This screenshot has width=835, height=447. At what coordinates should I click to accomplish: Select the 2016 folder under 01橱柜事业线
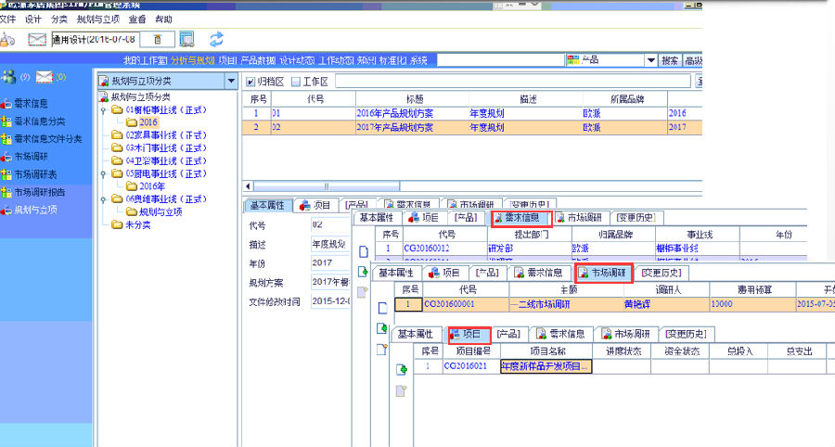pyautogui.click(x=148, y=121)
